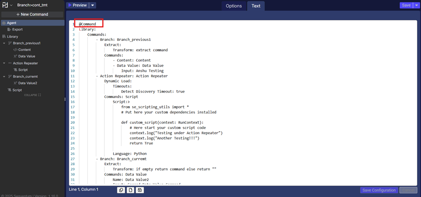Screen dimensions: 421x197
Task: Click the Line 1, Column 1 status text
Action: click(83, 190)
